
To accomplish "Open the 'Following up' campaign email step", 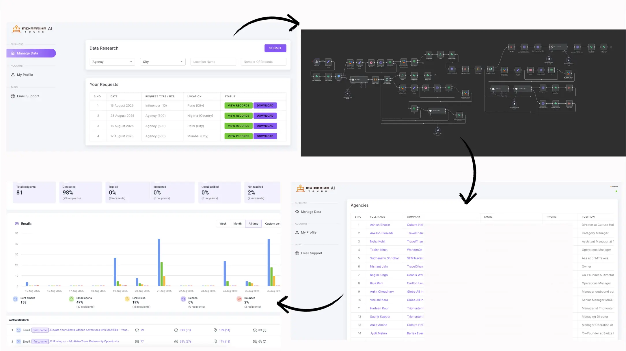I will pos(84,341).
